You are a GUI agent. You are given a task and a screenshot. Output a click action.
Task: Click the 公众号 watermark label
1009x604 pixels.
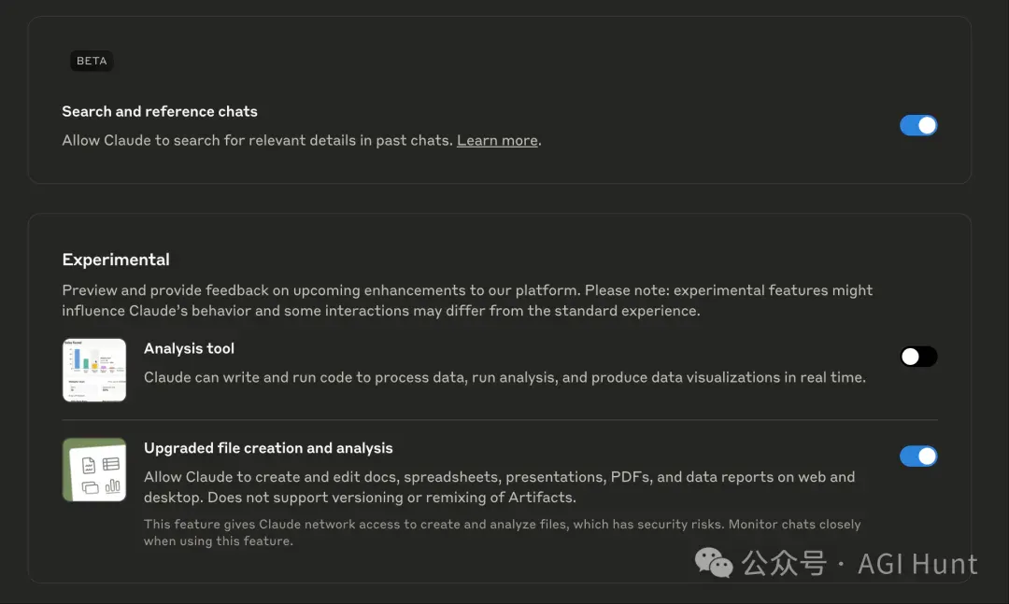point(784,564)
